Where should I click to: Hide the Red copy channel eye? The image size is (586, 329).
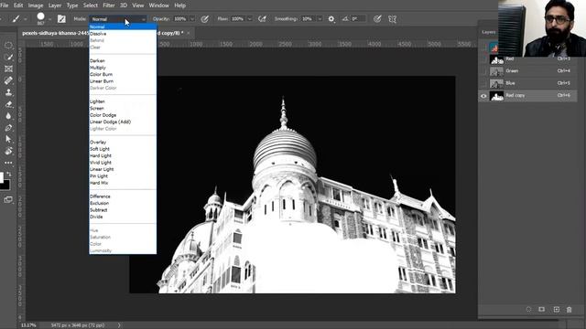[483, 96]
